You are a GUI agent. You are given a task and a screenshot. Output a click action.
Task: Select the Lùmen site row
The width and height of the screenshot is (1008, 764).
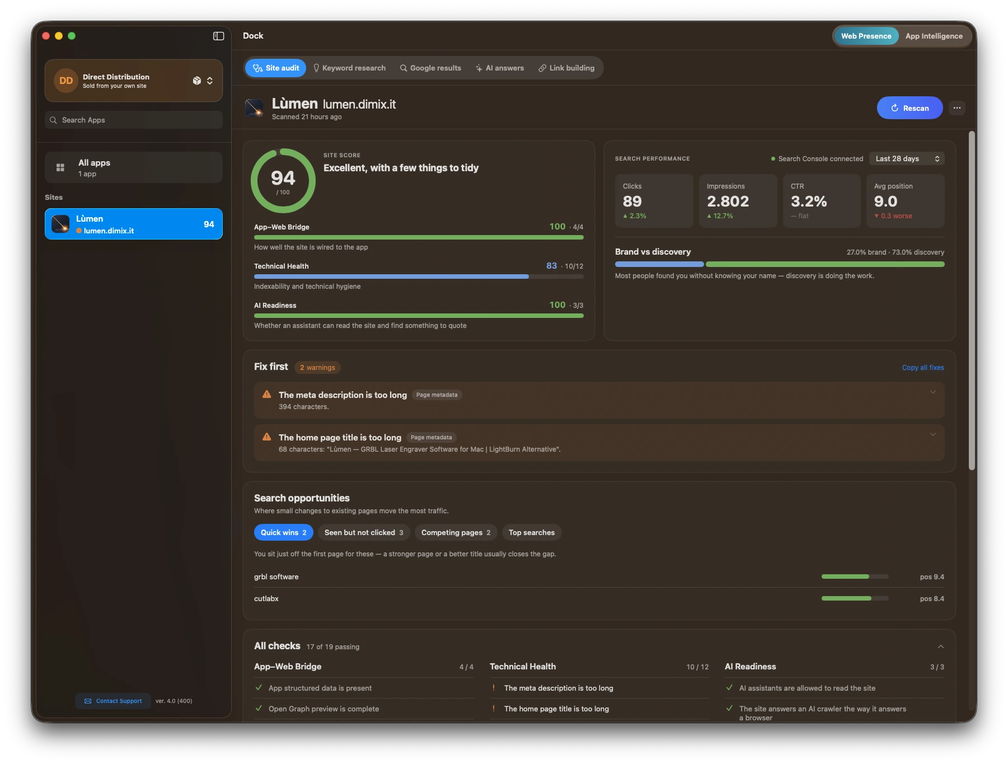point(134,224)
